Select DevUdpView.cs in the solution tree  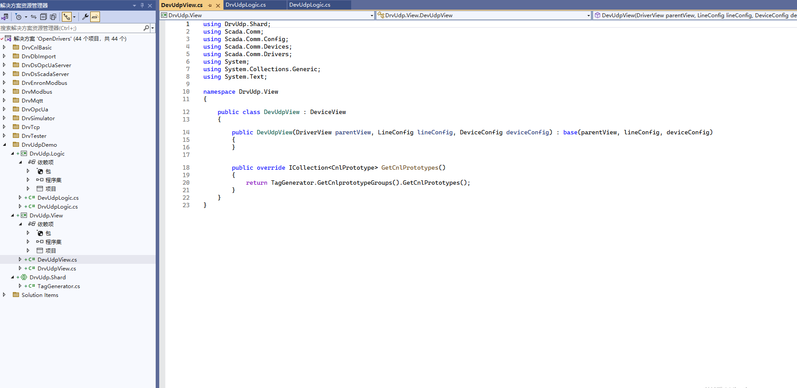(57, 259)
